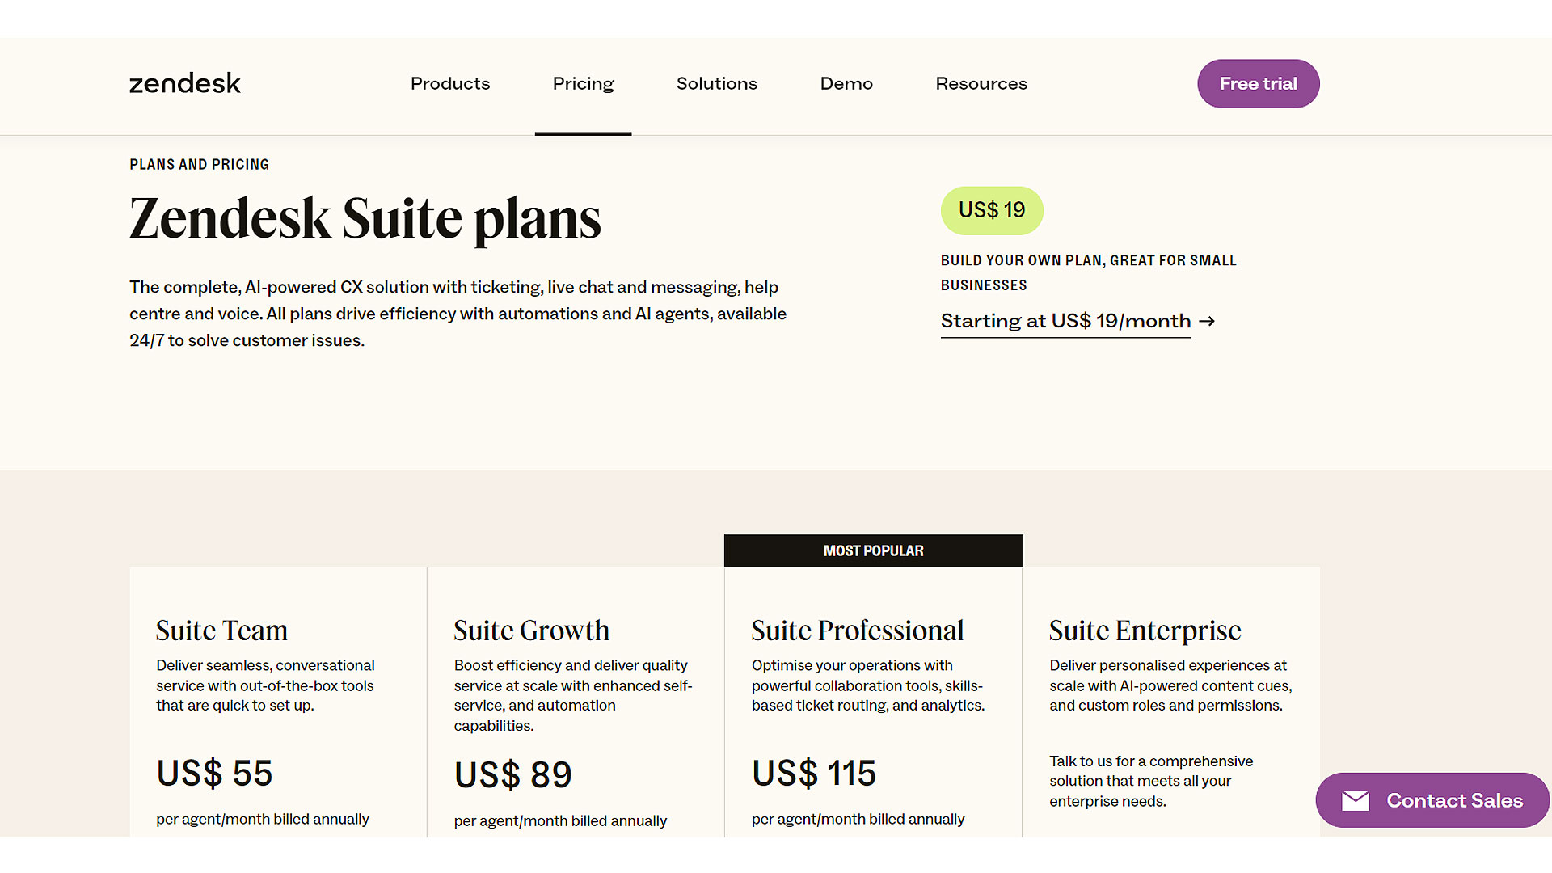Click the Zendesk logo
The width and height of the screenshot is (1552, 873).
click(185, 83)
